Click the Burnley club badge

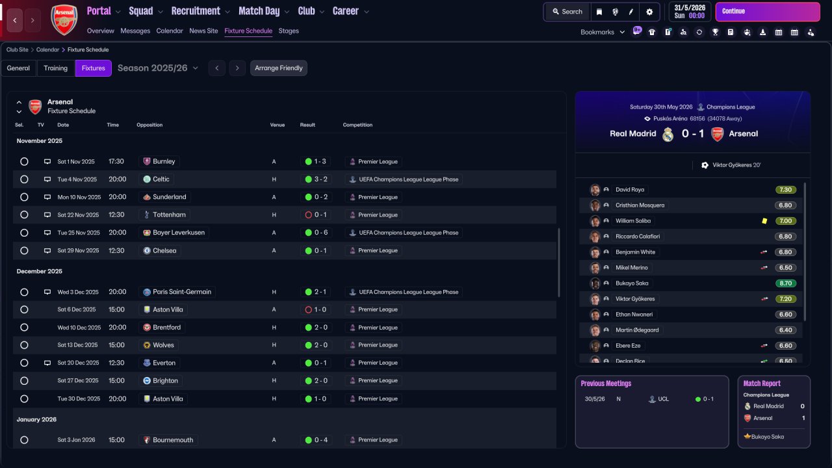coord(147,161)
